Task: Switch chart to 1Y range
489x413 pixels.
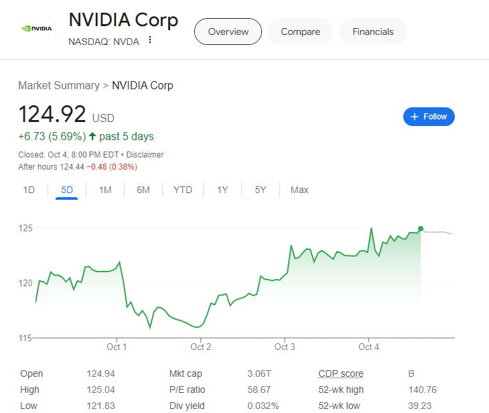Action: [222, 190]
